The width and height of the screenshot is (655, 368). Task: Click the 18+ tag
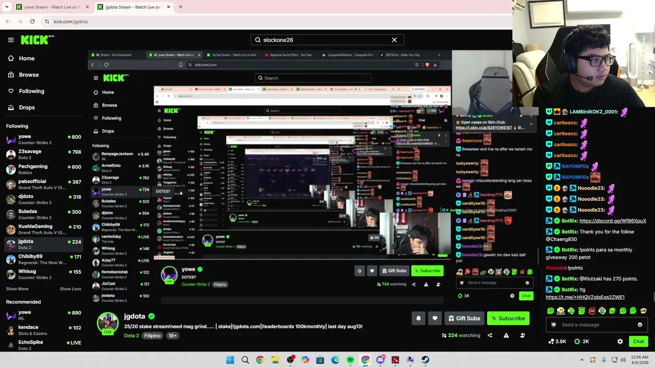click(172, 336)
